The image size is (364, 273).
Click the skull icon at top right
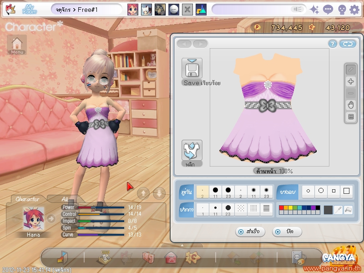click(x=342, y=10)
